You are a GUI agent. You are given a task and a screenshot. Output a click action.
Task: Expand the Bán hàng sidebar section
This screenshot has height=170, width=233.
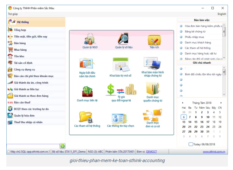20,43
